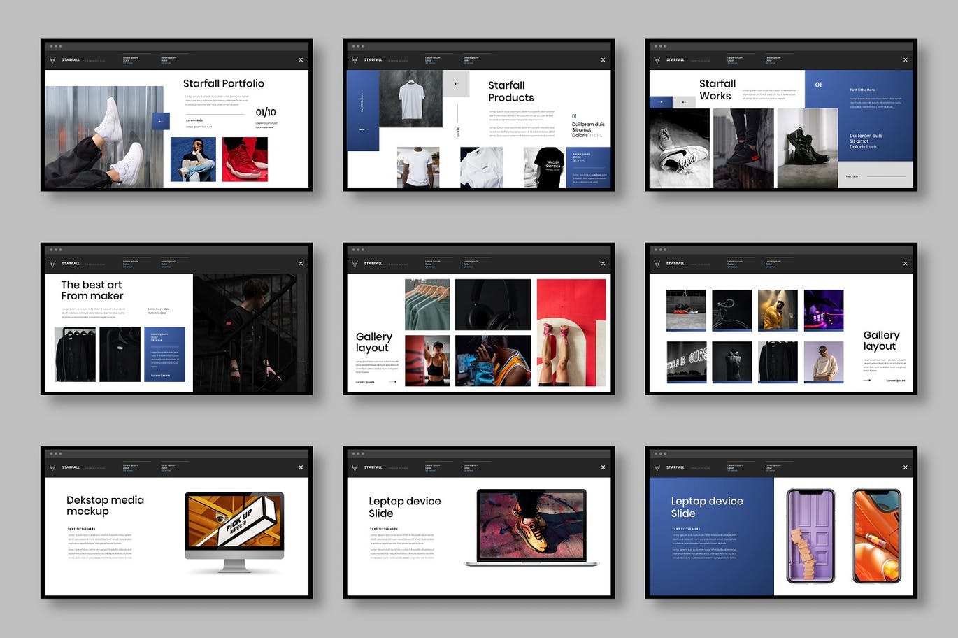The height and width of the screenshot is (638, 958).
Task: Click the second nav item on the Starfall Works slide
Action: click(x=773, y=60)
